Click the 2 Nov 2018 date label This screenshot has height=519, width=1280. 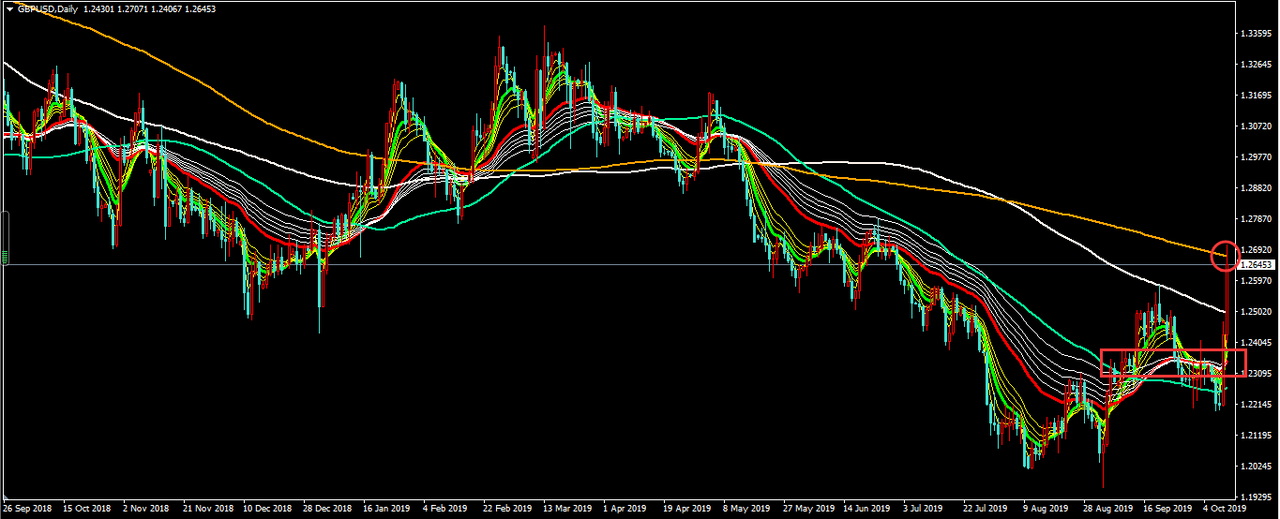(144, 510)
